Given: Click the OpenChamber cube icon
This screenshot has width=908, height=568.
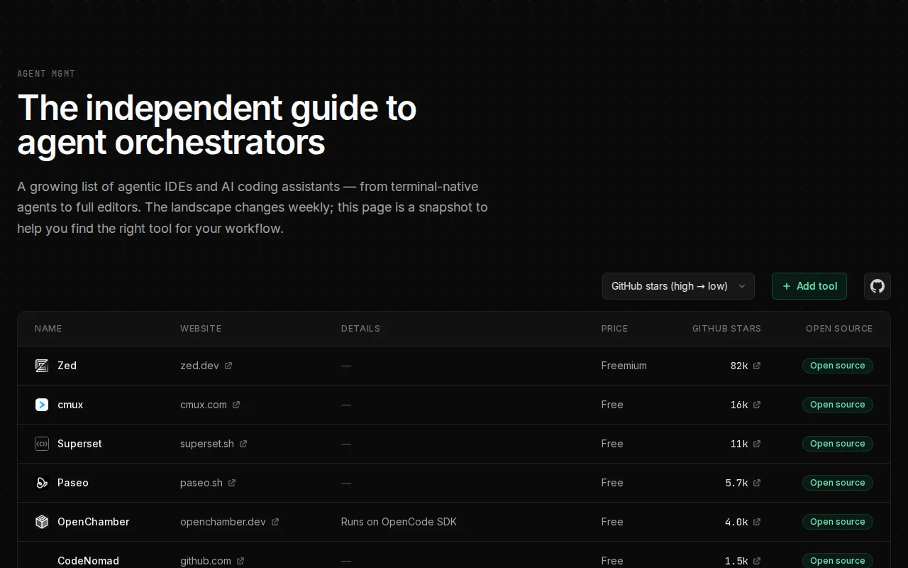Looking at the screenshot, I should coord(42,522).
